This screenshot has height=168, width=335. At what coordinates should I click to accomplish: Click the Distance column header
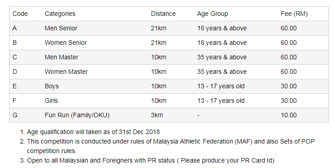pyautogui.click(x=163, y=14)
